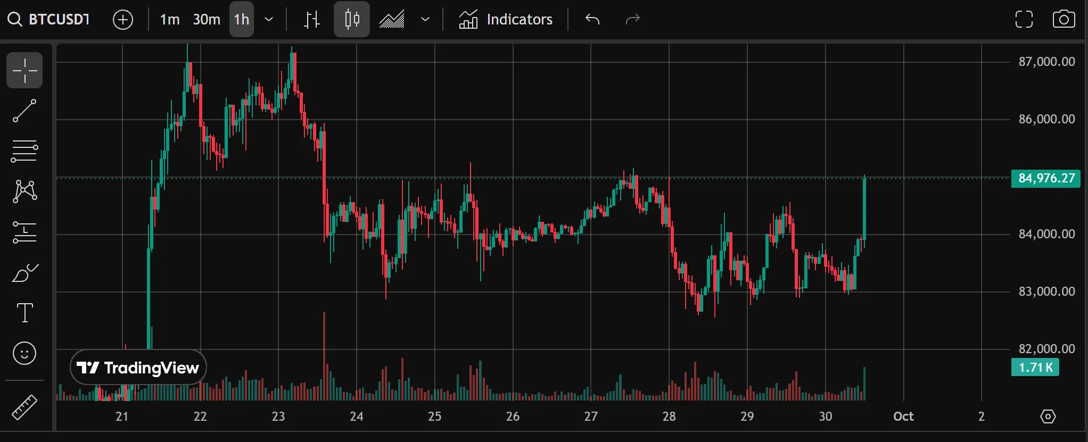Click the 24 date label on time axis
1088x442 pixels.
pos(357,416)
